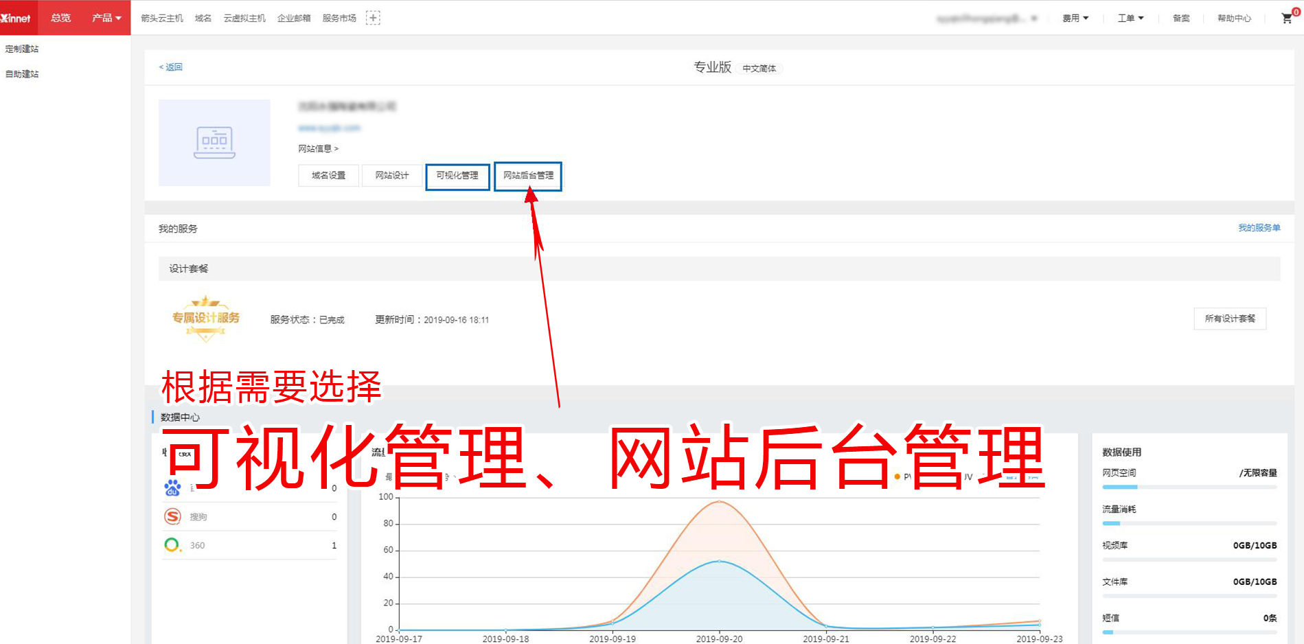Viewport: 1304px width, 644px height.
Task: Open 帮助中心 help center
Action: click(1234, 19)
